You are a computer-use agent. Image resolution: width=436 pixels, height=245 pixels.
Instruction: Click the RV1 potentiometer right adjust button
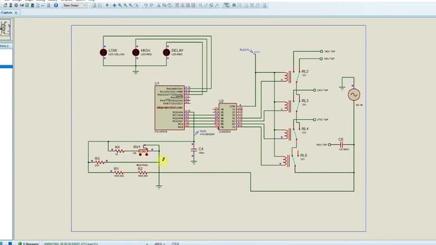coord(146,154)
